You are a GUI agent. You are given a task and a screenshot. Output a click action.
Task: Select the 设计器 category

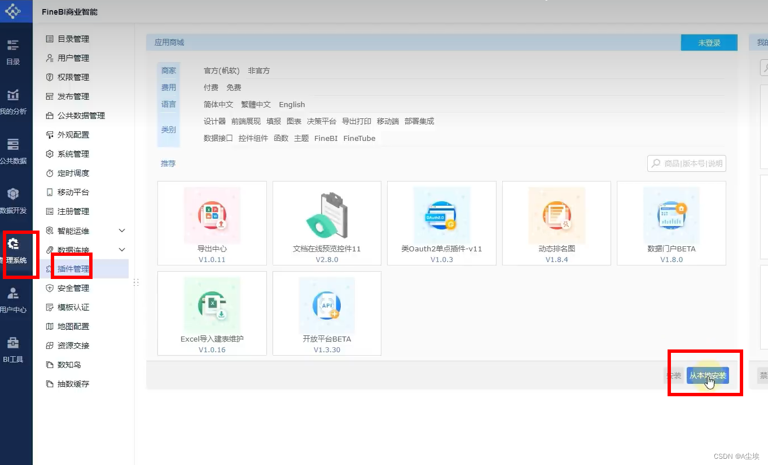click(214, 121)
